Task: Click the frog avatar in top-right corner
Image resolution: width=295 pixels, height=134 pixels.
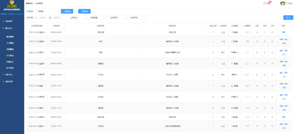Action: 282,3
